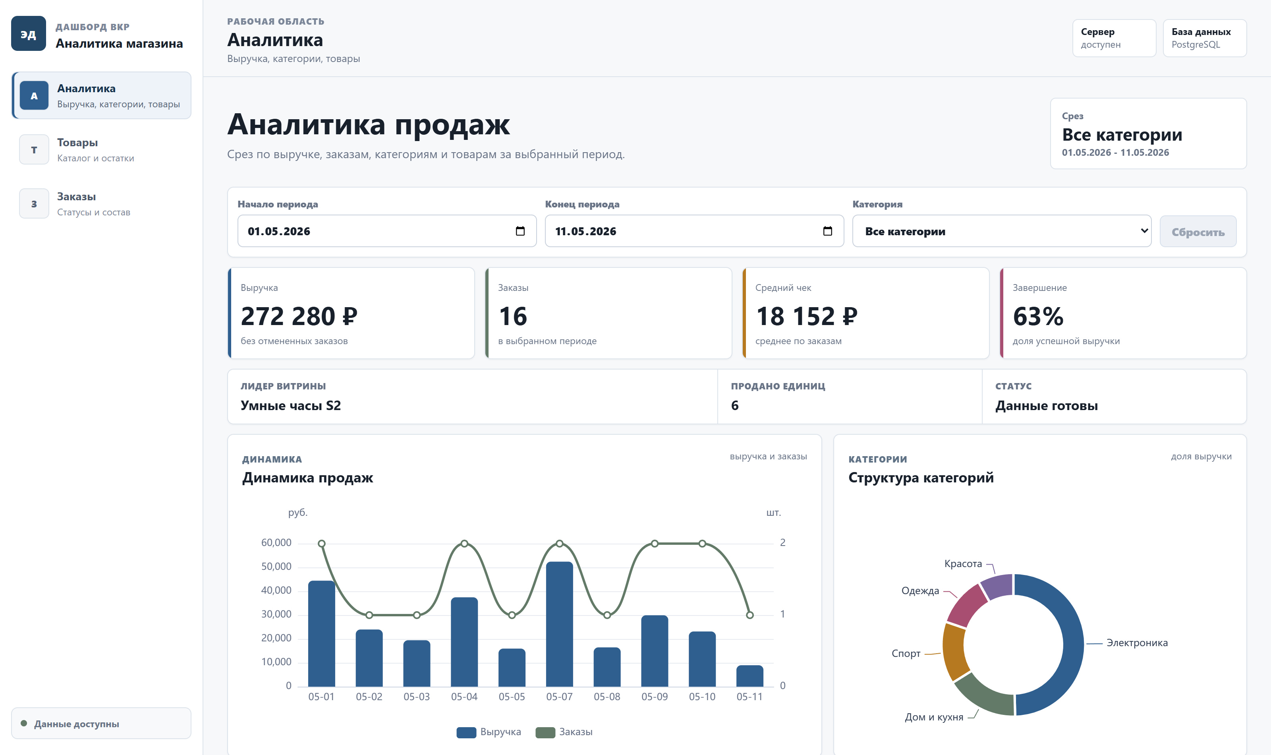Expand the Категория dropdown
This screenshot has height=755, width=1271.
tap(1002, 231)
